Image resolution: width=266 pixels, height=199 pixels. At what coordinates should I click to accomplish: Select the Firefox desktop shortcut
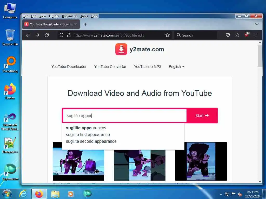(x=10, y=91)
